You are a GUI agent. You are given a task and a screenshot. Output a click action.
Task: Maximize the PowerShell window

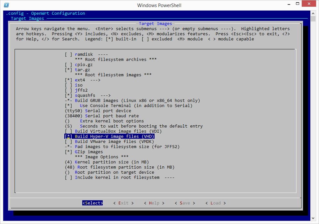click(298, 4)
